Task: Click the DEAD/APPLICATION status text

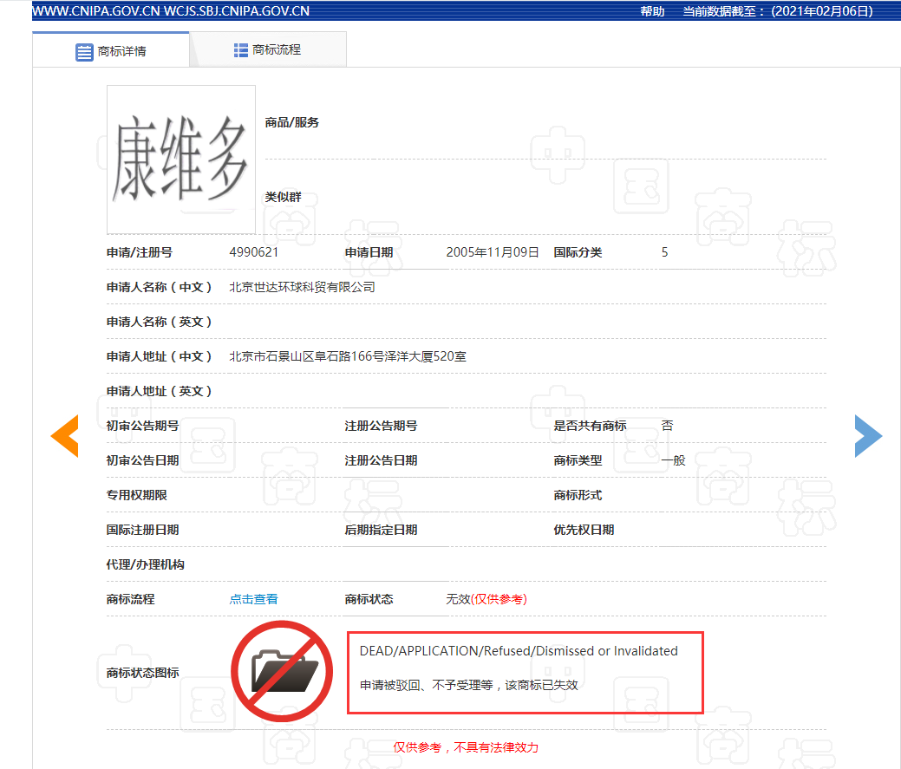Action: pos(519,651)
